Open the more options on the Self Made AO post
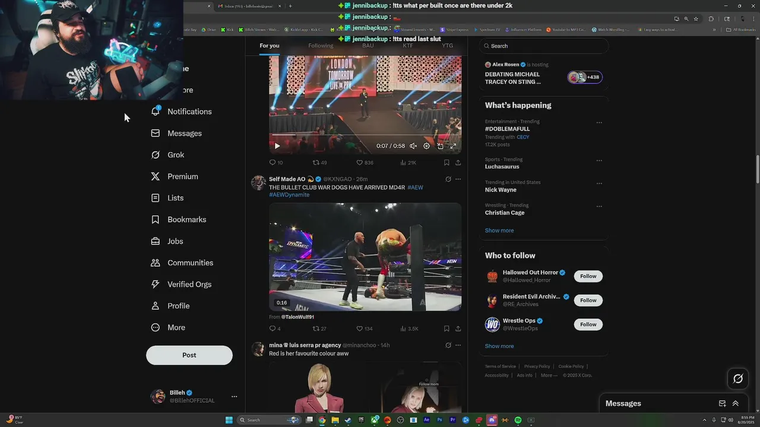Screen dimensions: 760x427 tap(458, 179)
